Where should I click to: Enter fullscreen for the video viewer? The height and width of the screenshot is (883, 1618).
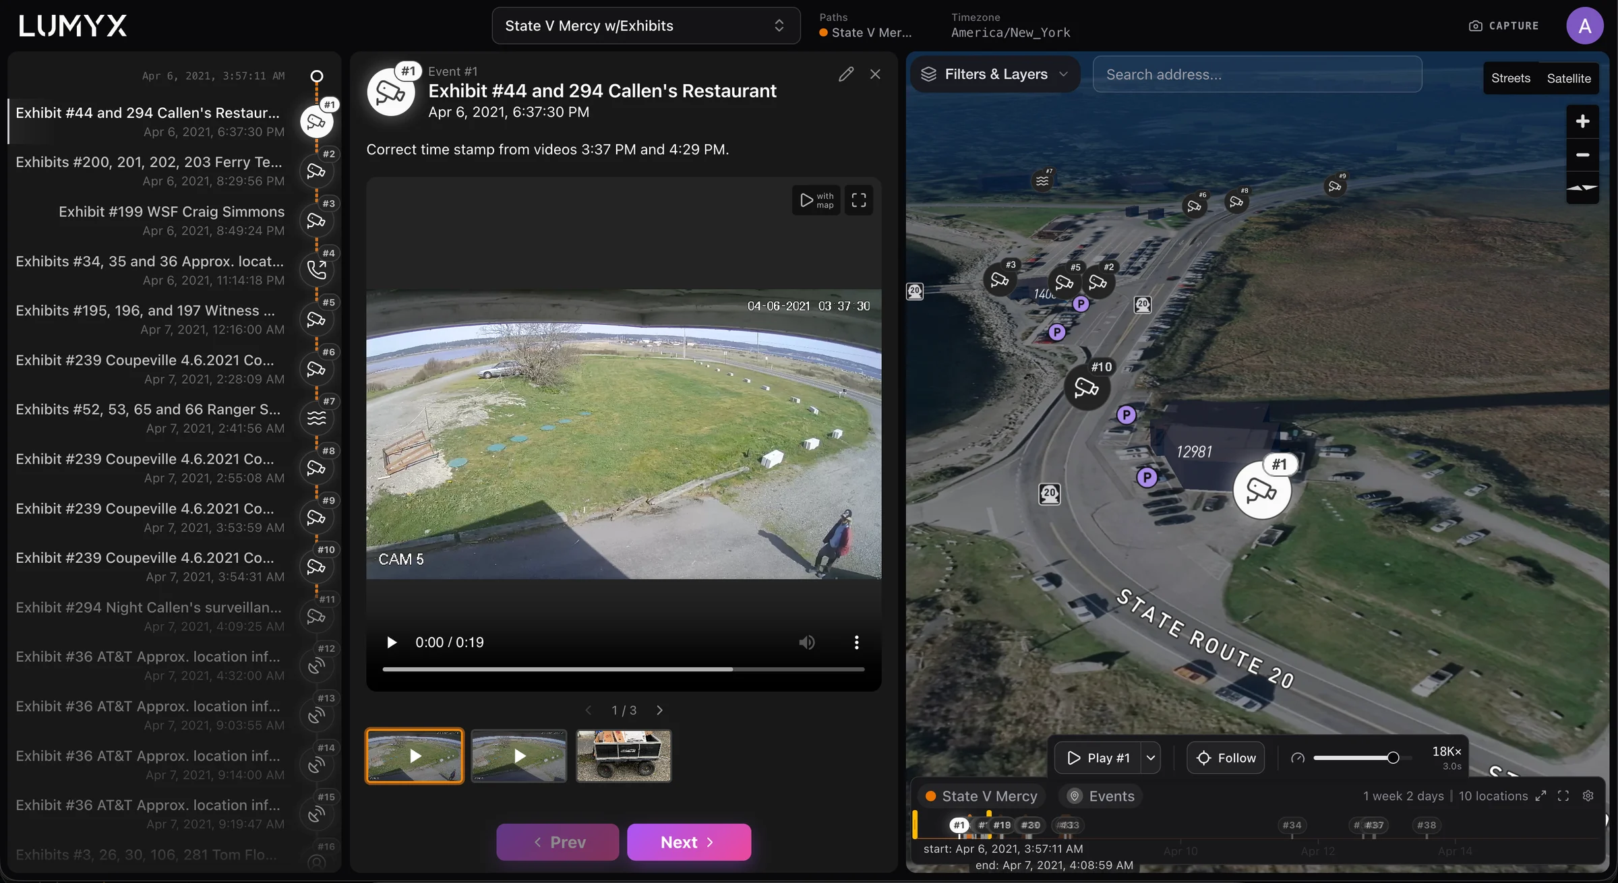[858, 200]
